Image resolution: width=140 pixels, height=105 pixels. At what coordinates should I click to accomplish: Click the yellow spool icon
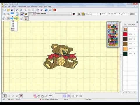pyautogui.click(x=83, y=14)
